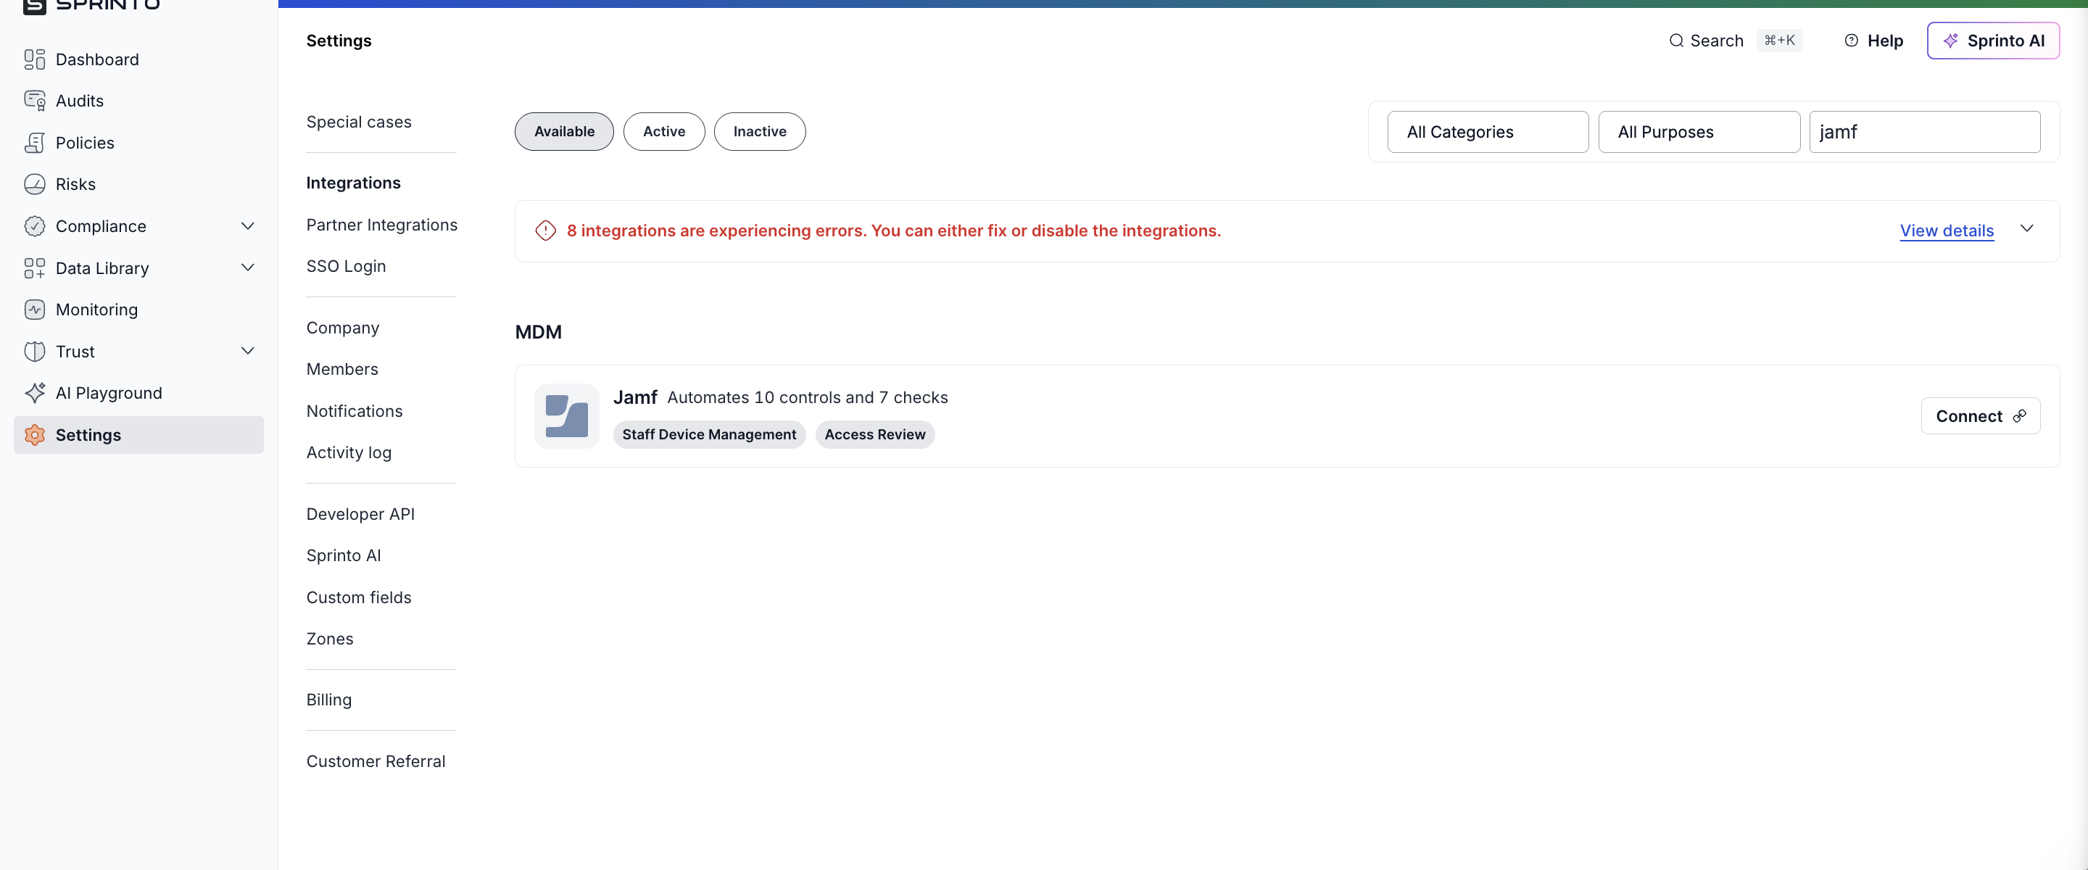Expand the integration errors banner chevron

[x=2026, y=229]
